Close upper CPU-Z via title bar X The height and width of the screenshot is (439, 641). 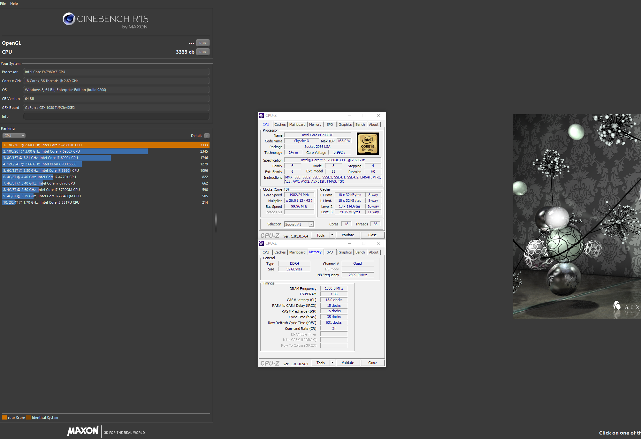tap(378, 116)
